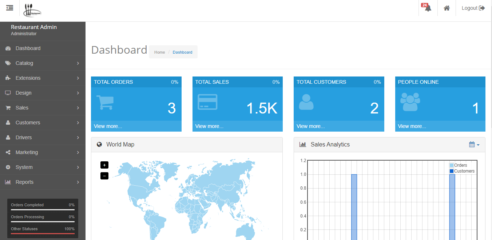Viewport: 492px width, 240px height.
Task: Click the group icon in People Online tile
Action: pyautogui.click(x=410, y=102)
